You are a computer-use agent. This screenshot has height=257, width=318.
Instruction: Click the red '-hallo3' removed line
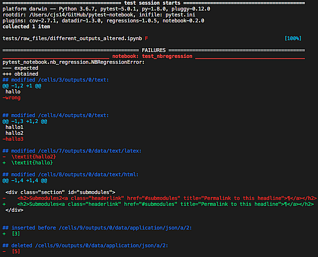(x=13, y=139)
